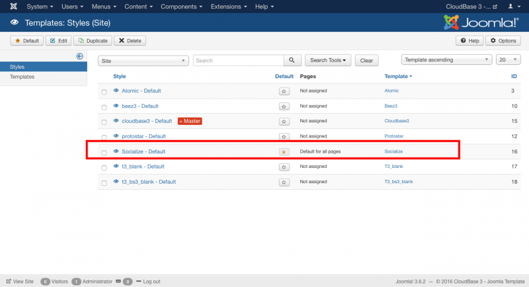Screen dimensions: 529x287
Task: Open the Site client dropdown
Action: [143, 61]
